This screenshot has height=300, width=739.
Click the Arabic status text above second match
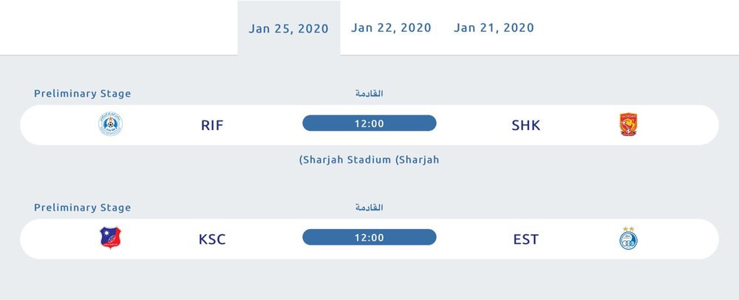(369, 207)
